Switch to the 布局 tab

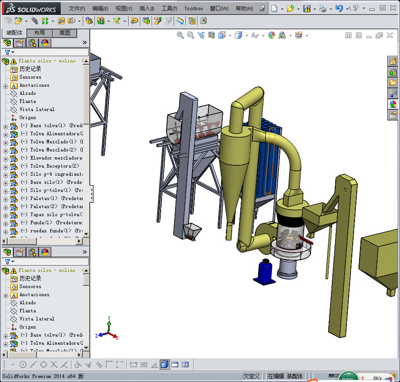pyautogui.click(x=40, y=33)
